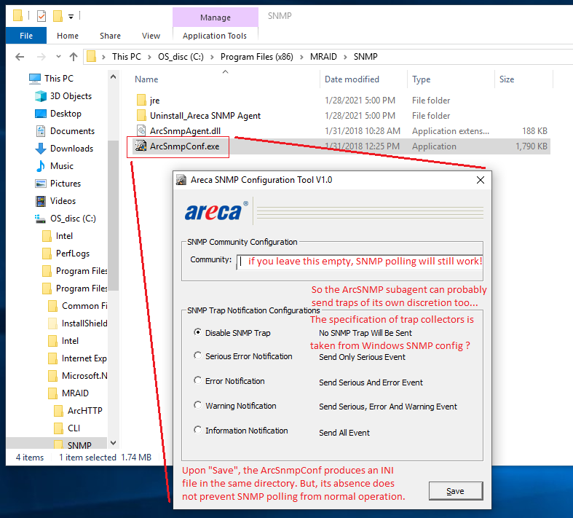Switch to Share ribbon tab
Viewport: 573px width, 518px height.
point(110,36)
